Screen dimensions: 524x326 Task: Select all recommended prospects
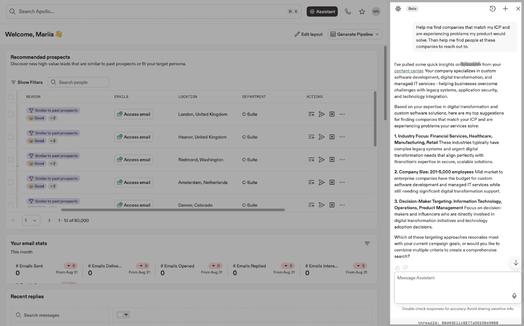click(x=10, y=96)
